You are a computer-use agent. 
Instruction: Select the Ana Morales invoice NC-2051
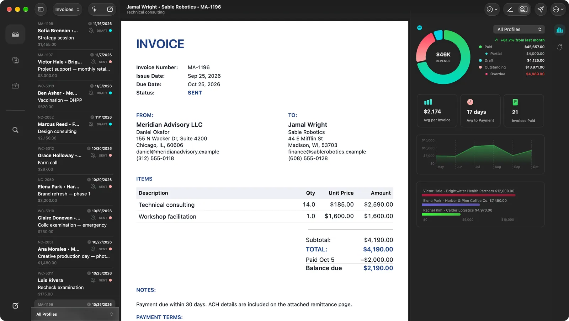pyautogui.click(x=75, y=252)
